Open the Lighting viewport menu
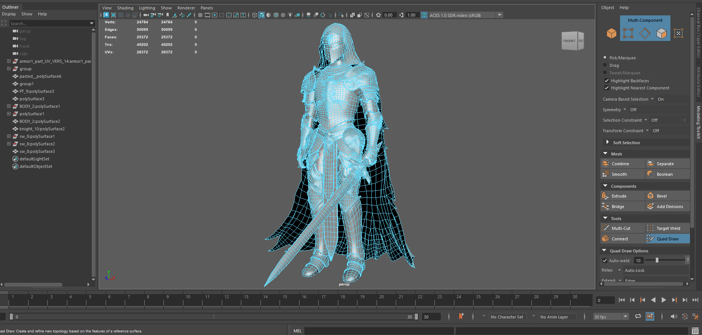The width and height of the screenshot is (702, 335). click(x=147, y=8)
